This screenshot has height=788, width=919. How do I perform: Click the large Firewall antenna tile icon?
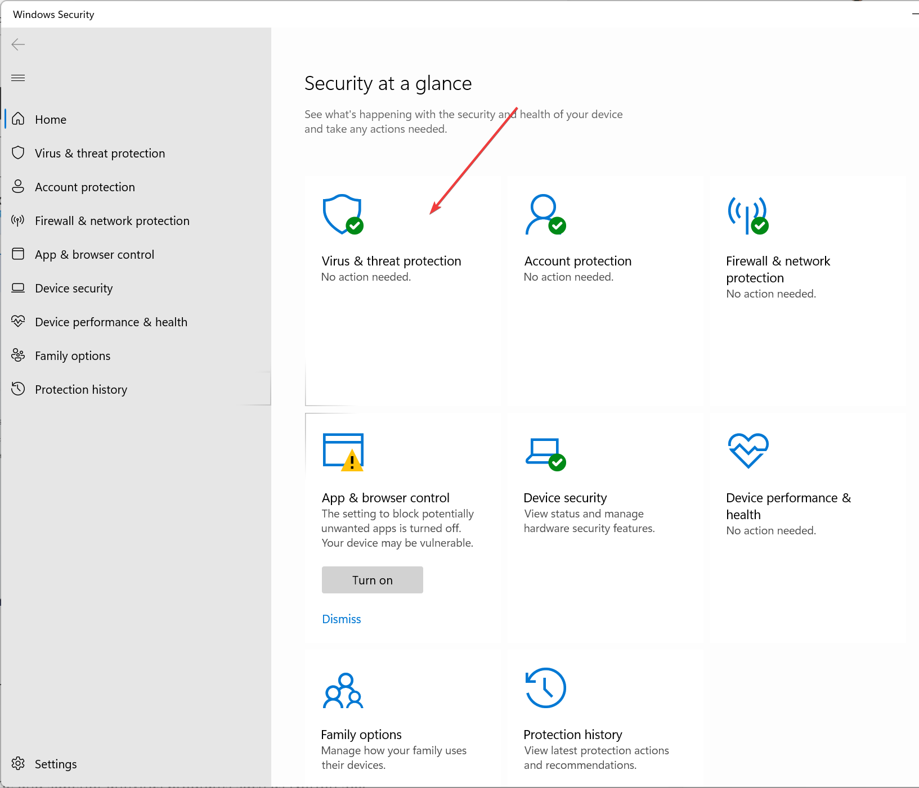tap(748, 215)
